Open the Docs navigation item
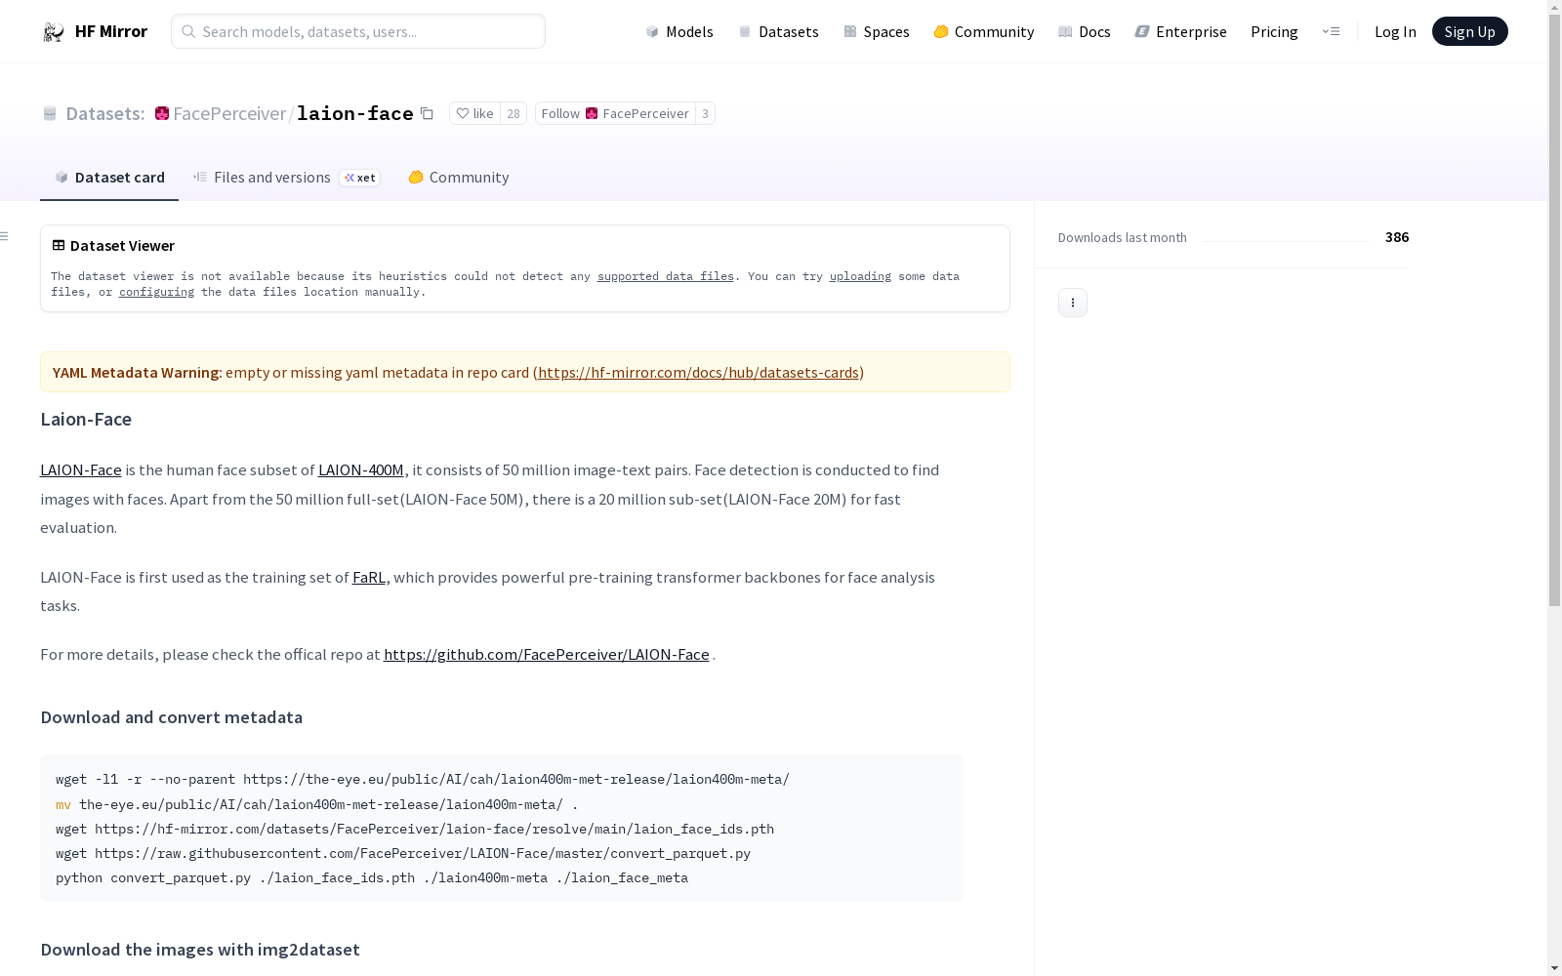 pos(1085,31)
